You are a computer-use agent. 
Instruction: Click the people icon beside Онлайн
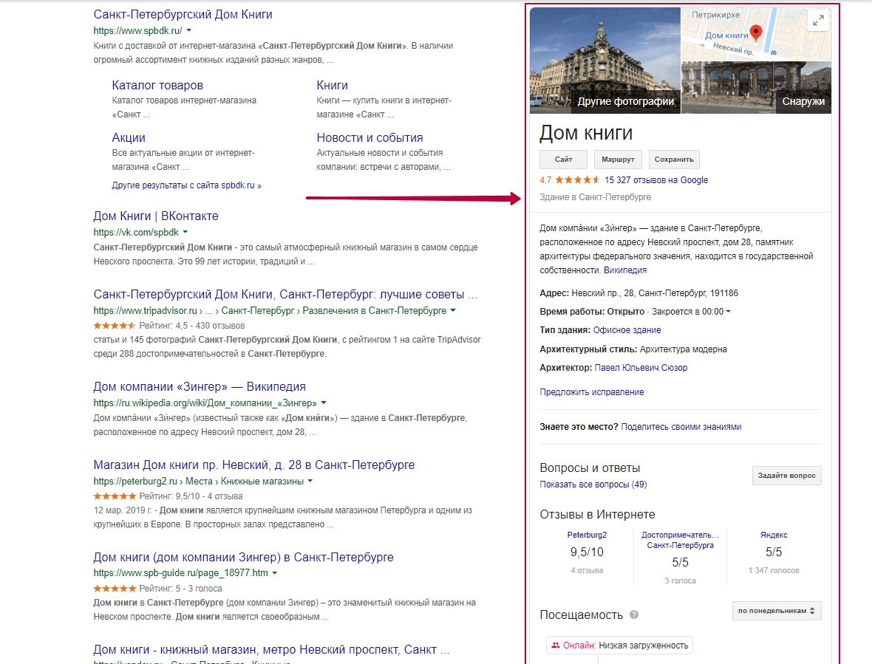(x=556, y=645)
